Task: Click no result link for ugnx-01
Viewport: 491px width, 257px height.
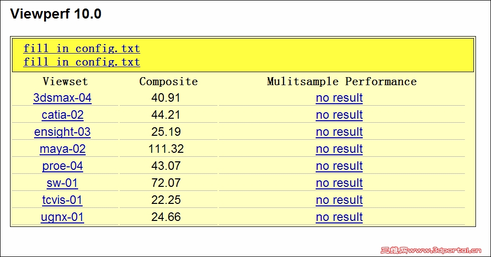Action: point(339,217)
